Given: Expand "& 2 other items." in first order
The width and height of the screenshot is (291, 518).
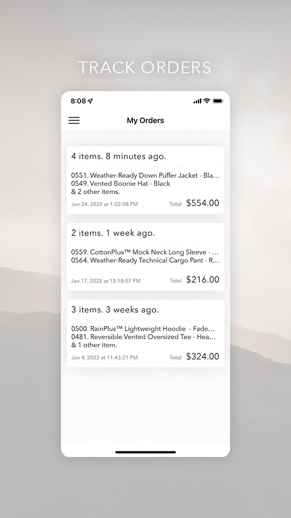Looking at the screenshot, I should click(96, 191).
